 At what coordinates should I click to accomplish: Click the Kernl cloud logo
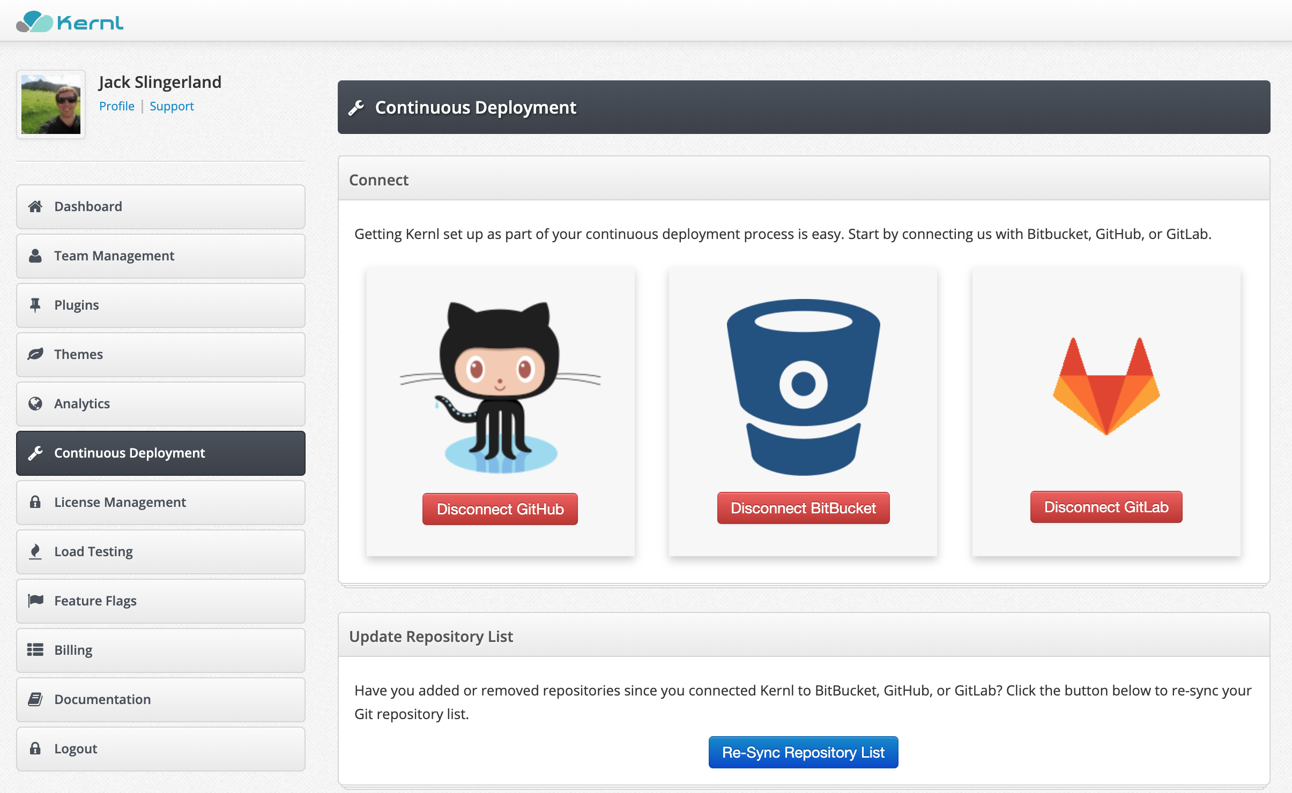(x=35, y=22)
